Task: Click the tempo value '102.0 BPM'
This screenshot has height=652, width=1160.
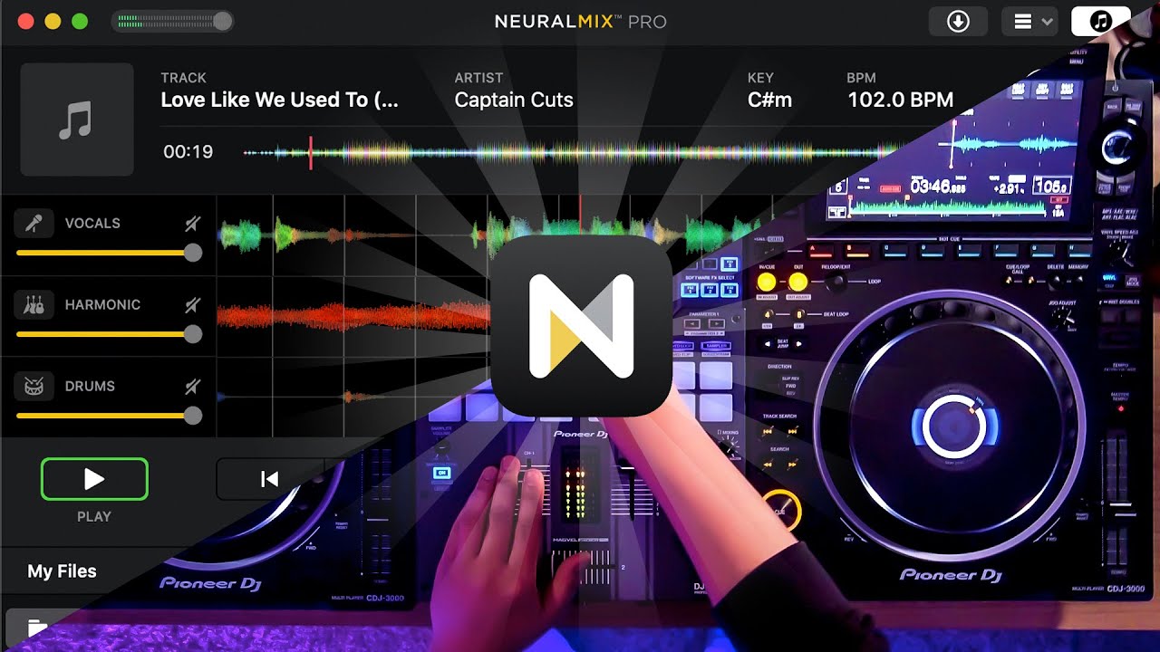Action: click(900, 101)
